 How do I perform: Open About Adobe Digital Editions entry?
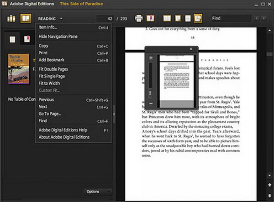click(74, 137)
